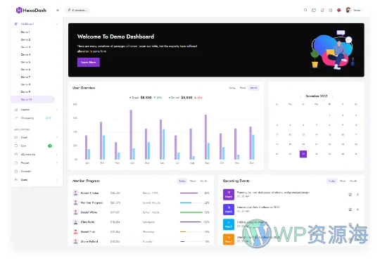The height and width of the screenshot is (263, 380).
Task: Open the search icon in top bar
Action: (x=305, y=10)
